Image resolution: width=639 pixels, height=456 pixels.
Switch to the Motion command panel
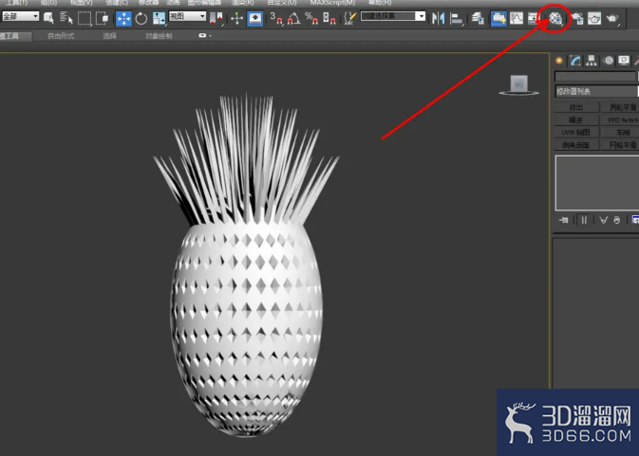point(608,61)
